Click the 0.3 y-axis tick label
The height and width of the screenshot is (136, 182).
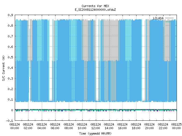[x=10, y=78]
